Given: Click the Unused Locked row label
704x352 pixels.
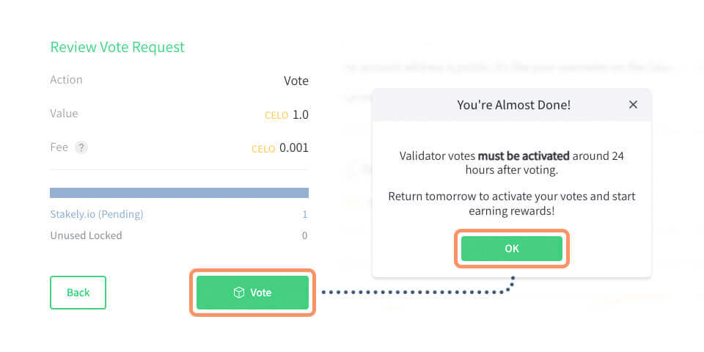Looking at the screenshot, I should pos(86,235).
